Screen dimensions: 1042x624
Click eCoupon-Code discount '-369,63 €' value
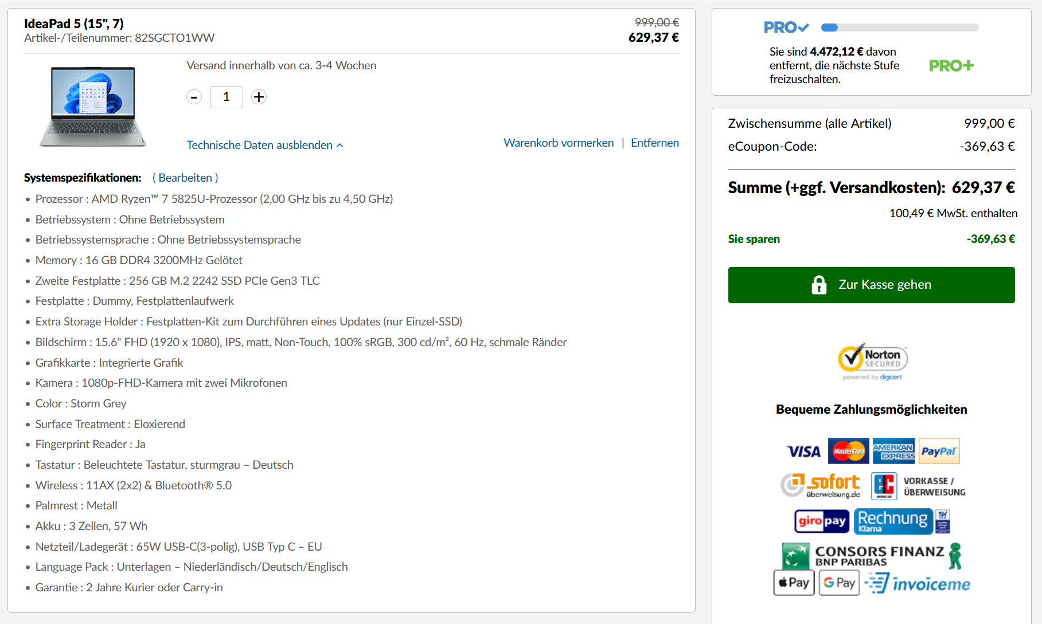pos(987,146)
